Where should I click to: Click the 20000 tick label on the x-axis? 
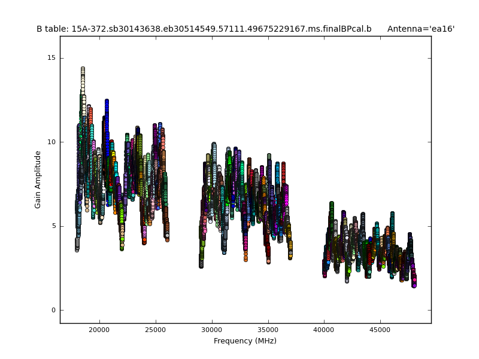coord(99,329)
